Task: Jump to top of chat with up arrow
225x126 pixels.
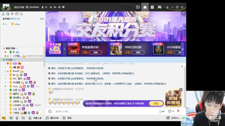Action: coord(182,66)
